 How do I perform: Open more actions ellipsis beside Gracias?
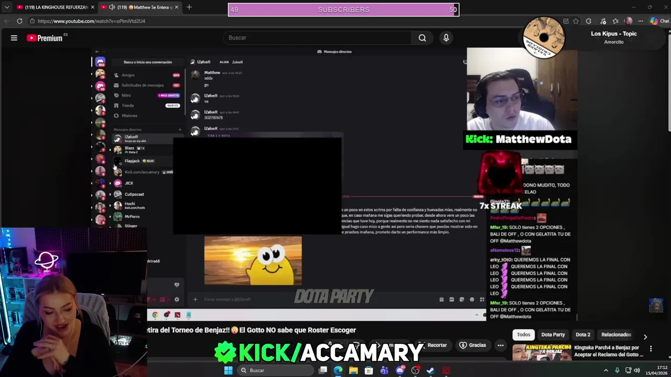501,346
